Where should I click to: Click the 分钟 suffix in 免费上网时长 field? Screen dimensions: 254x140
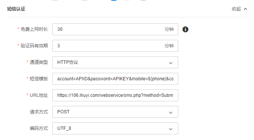point(169,29)
